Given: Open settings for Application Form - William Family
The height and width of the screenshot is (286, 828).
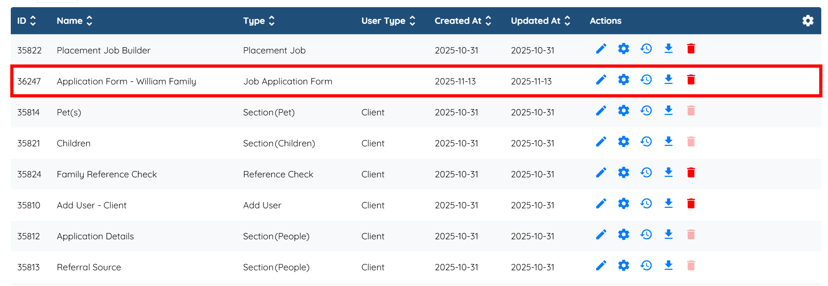Looking at the screenshot, I should click(623, 80).
